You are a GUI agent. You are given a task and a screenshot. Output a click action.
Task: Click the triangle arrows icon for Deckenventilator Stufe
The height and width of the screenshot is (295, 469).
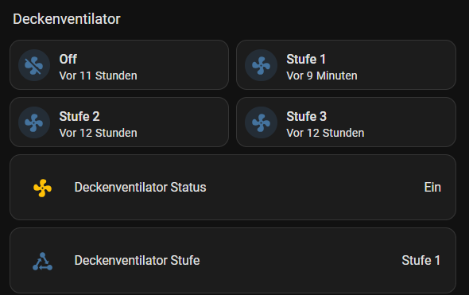coord(42,261)
